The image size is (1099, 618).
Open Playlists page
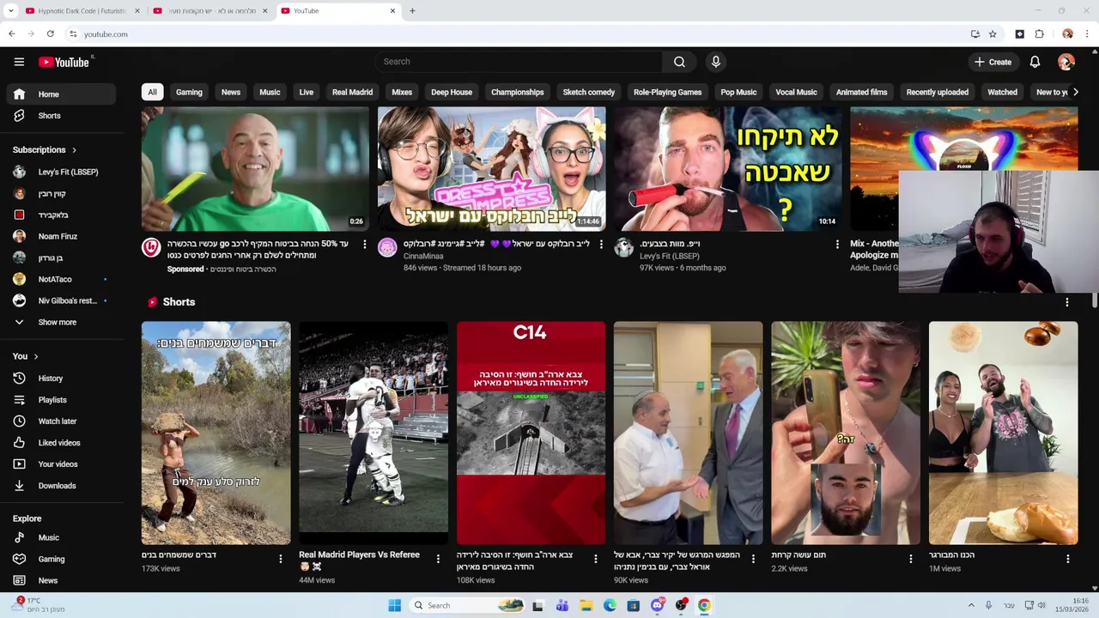click(x=60, y=400)
